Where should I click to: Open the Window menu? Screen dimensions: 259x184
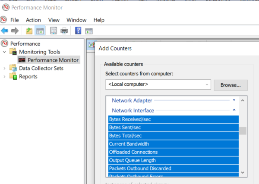(x=76, y=20)
